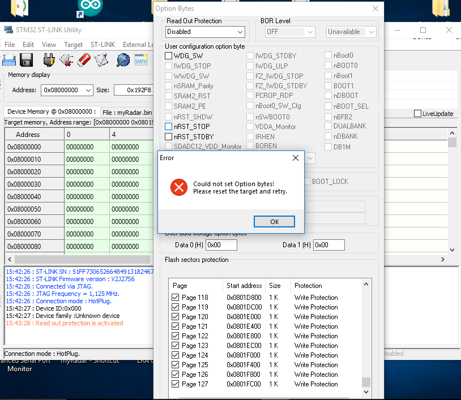Open the Target menu
This screenshot has height=400, width=461.
(x=73, y=45)
